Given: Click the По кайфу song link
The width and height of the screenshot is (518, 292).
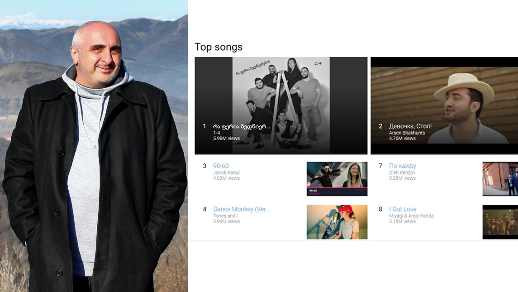Looking at the screenshot, I should pyautogui.click(x=402, y=166).
